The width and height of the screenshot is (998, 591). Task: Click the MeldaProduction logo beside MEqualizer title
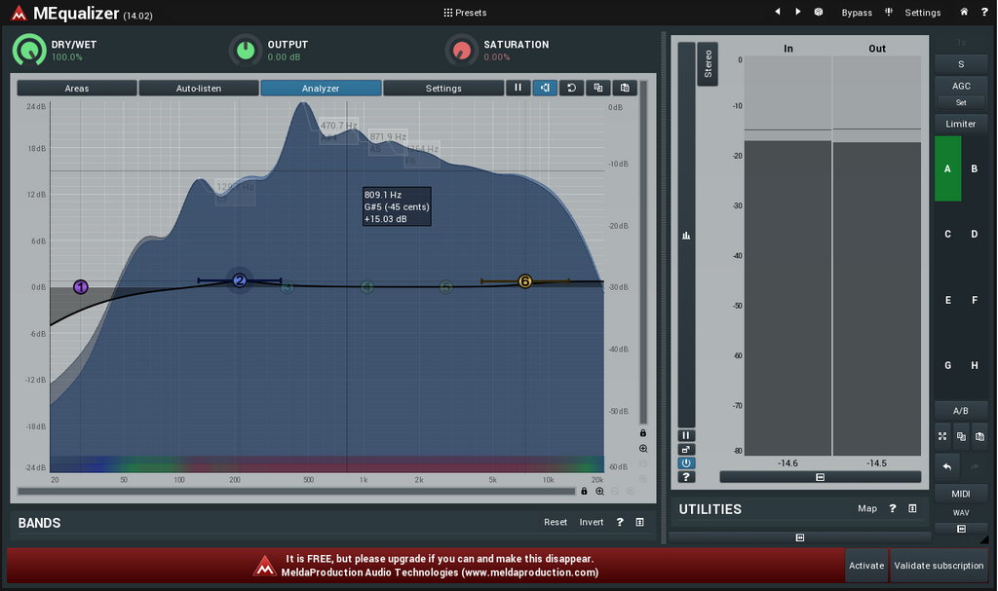[x=19, y=13]
